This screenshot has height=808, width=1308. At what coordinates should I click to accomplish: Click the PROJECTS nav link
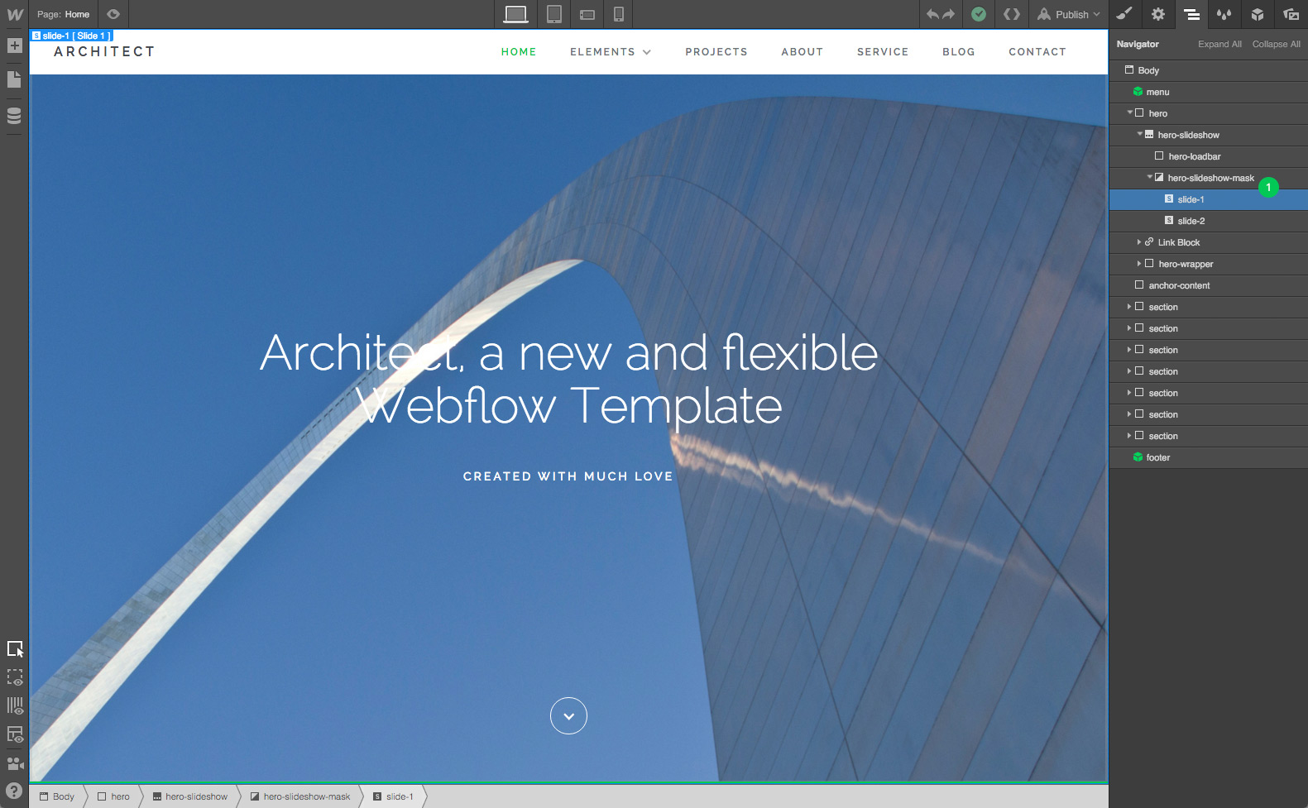pyautogui.click(x=716, y=52)
